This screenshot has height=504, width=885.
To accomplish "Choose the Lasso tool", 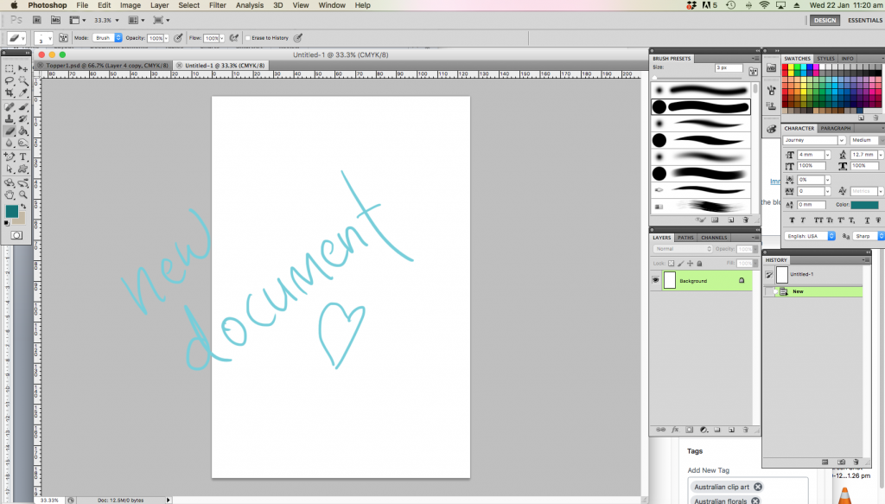I will (x=10, y=80).
